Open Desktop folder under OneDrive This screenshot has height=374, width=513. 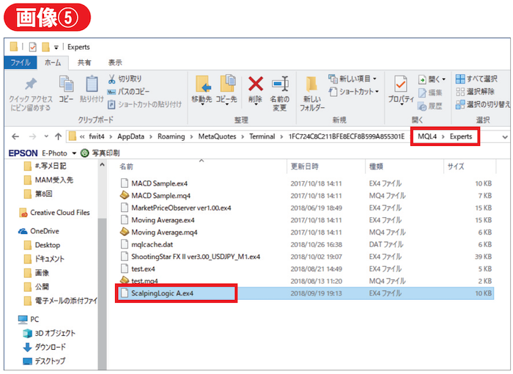point(43,245)
